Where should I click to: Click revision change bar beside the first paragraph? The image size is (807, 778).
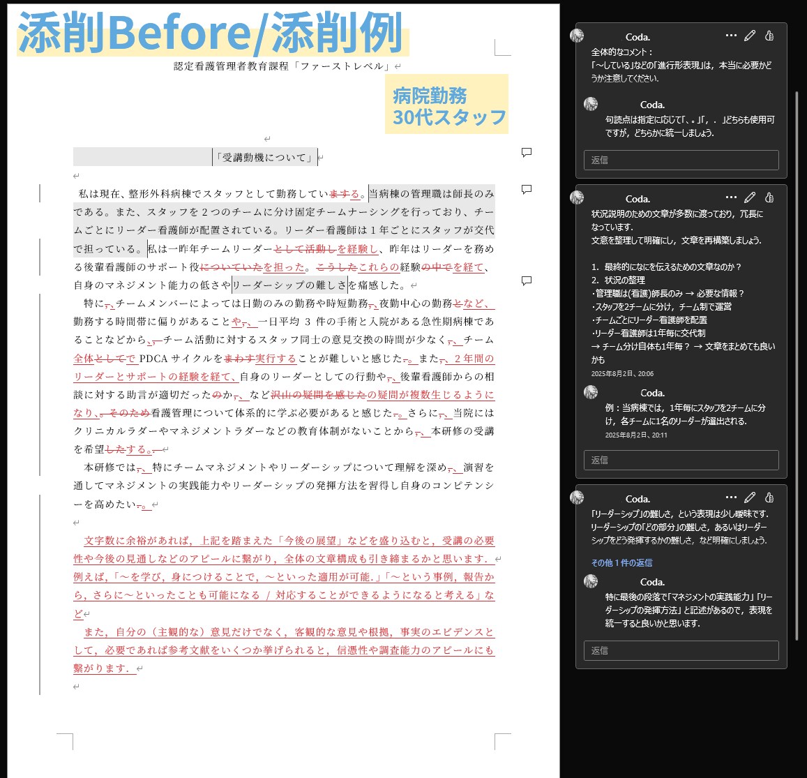[40, 193]
